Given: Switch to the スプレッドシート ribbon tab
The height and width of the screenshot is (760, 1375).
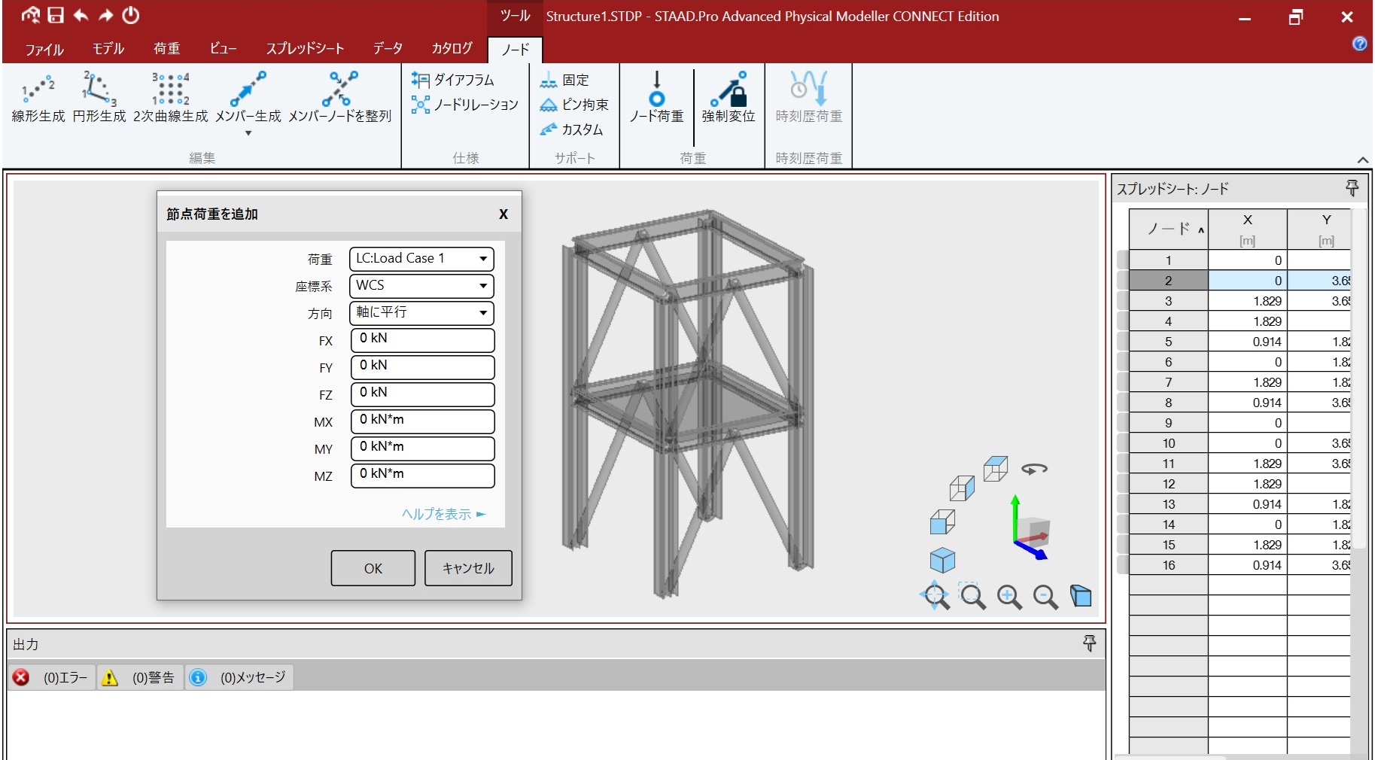Looking at the screenshot, I should click(x=305, y=49).
